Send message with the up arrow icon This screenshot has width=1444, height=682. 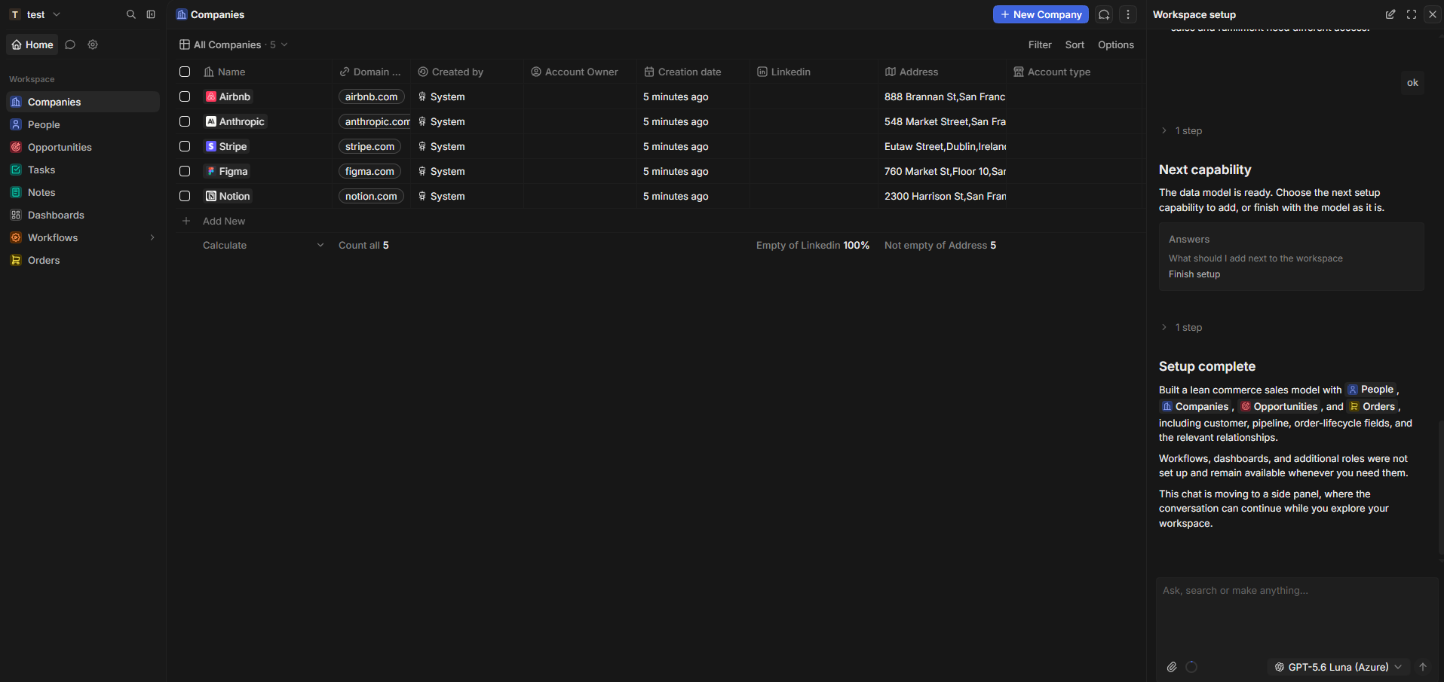point(1423,667)
